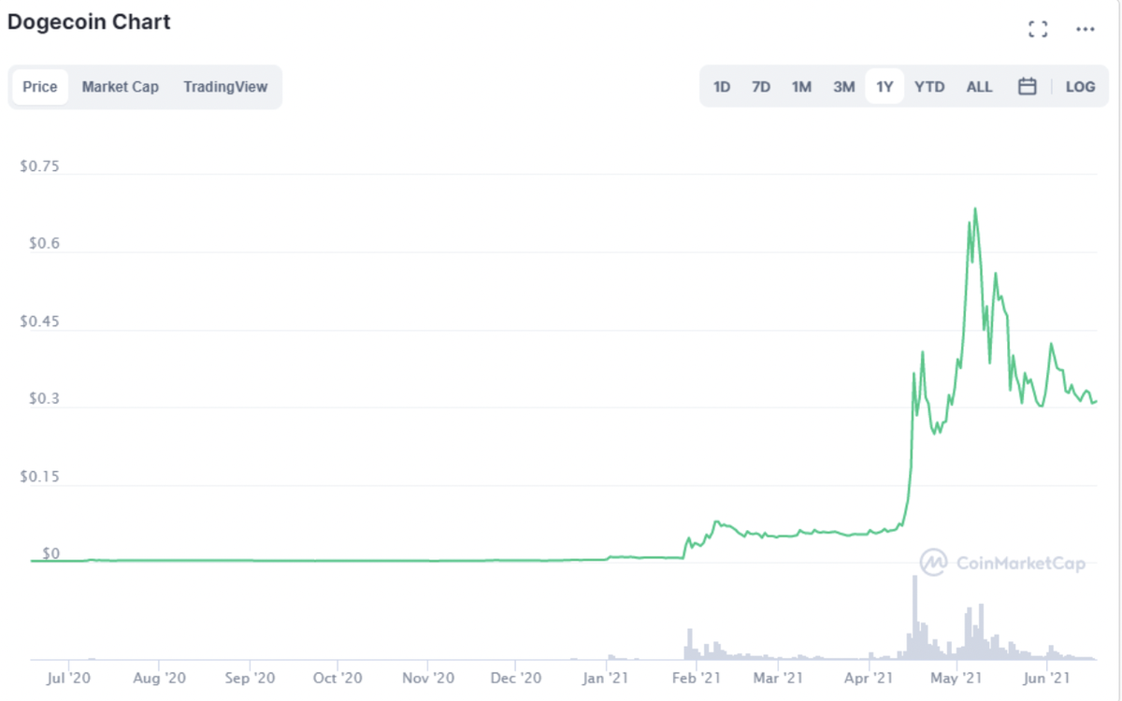
Task: Click the $0.15 axis label
Action: click(39, 477)
